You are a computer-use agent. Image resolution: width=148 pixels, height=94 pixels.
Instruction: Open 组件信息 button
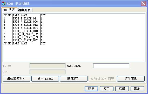[131, 79]
